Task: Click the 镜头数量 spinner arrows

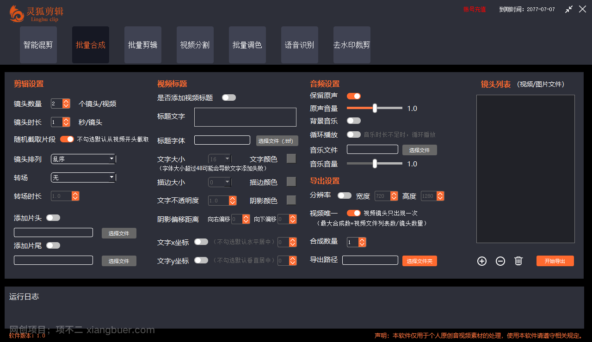Action: (66, 104)
